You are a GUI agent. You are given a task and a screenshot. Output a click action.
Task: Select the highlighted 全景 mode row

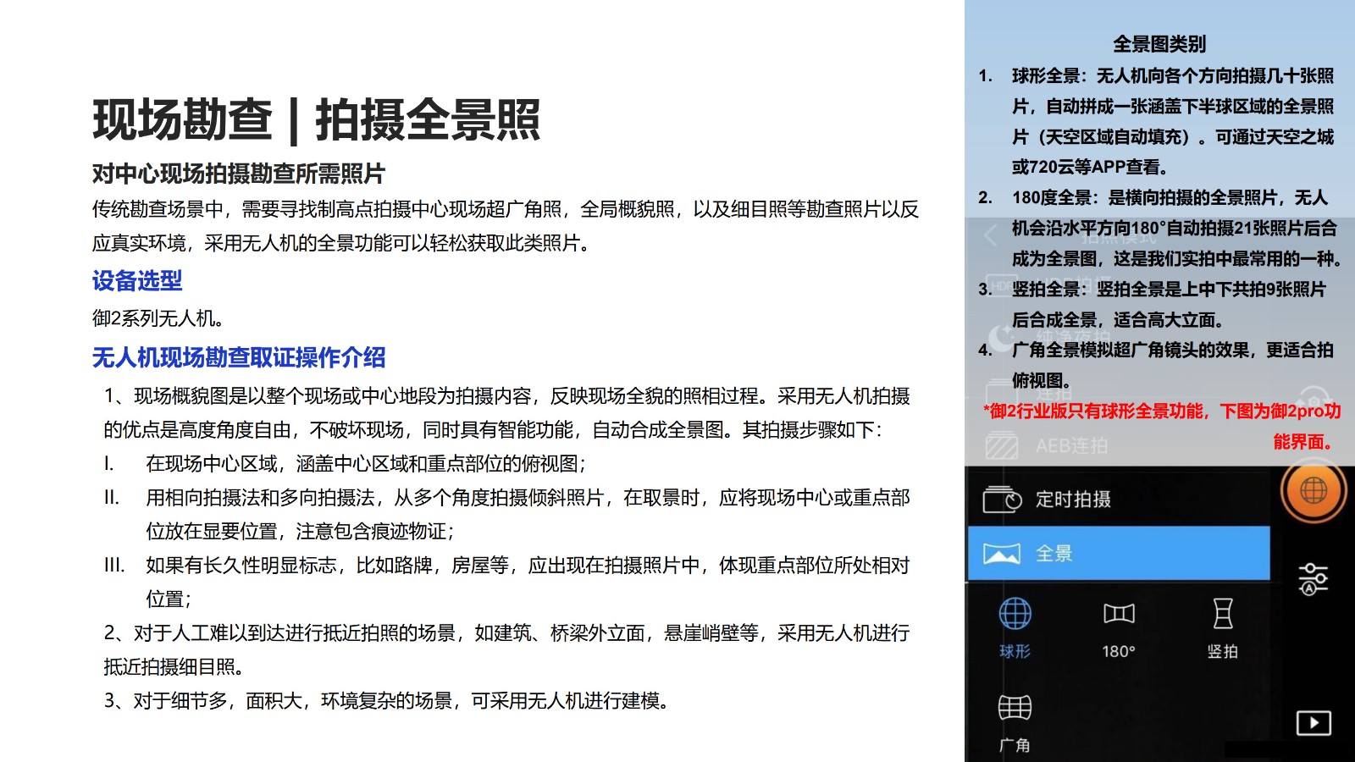point(1118,554)
